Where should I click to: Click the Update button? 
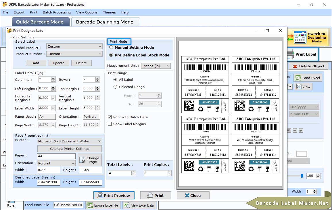point(59,63)
